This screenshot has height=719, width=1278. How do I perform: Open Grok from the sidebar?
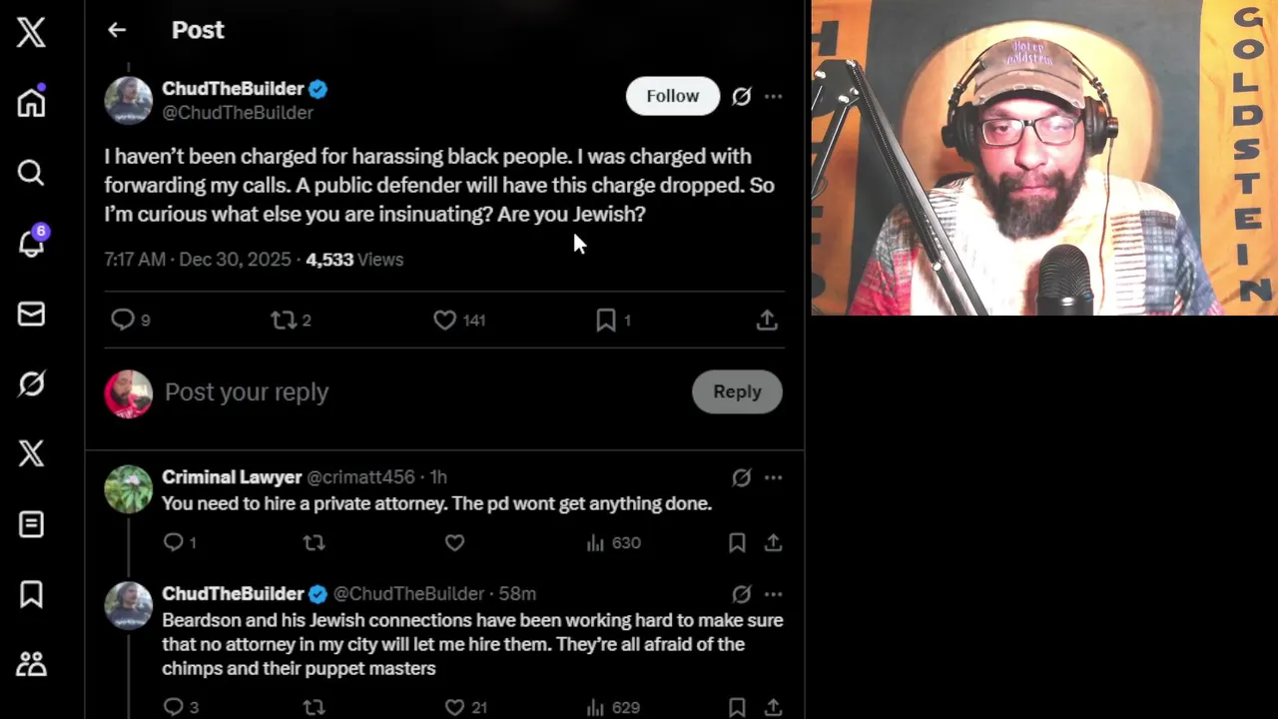click(x=31, y=383)
